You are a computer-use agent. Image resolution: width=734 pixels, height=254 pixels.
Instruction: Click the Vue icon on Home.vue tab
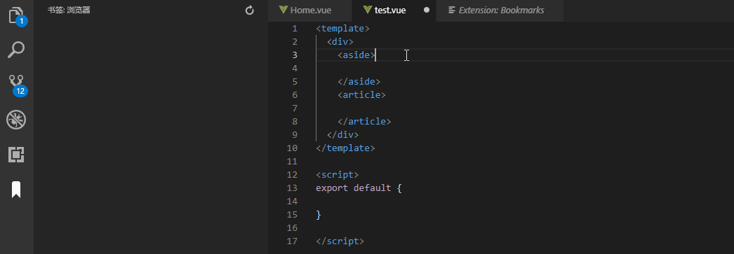283,10
